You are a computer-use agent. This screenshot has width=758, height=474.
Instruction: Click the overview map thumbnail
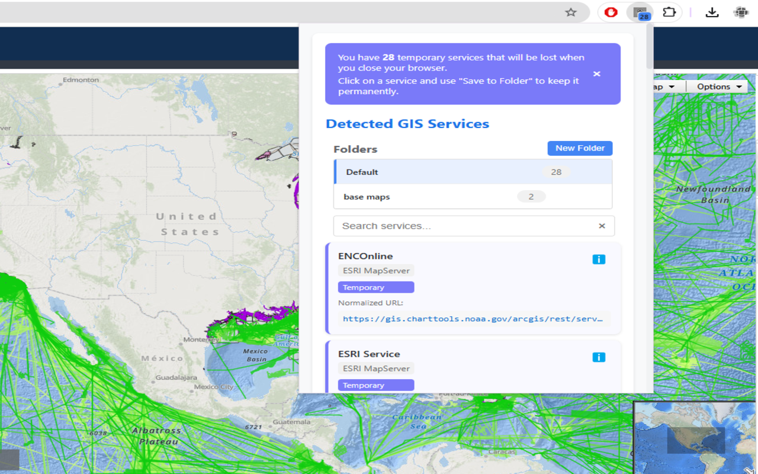695,437
